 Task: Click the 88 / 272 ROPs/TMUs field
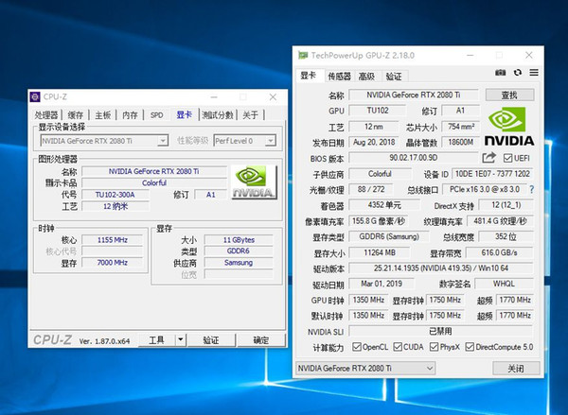click(x=371, y=189)
